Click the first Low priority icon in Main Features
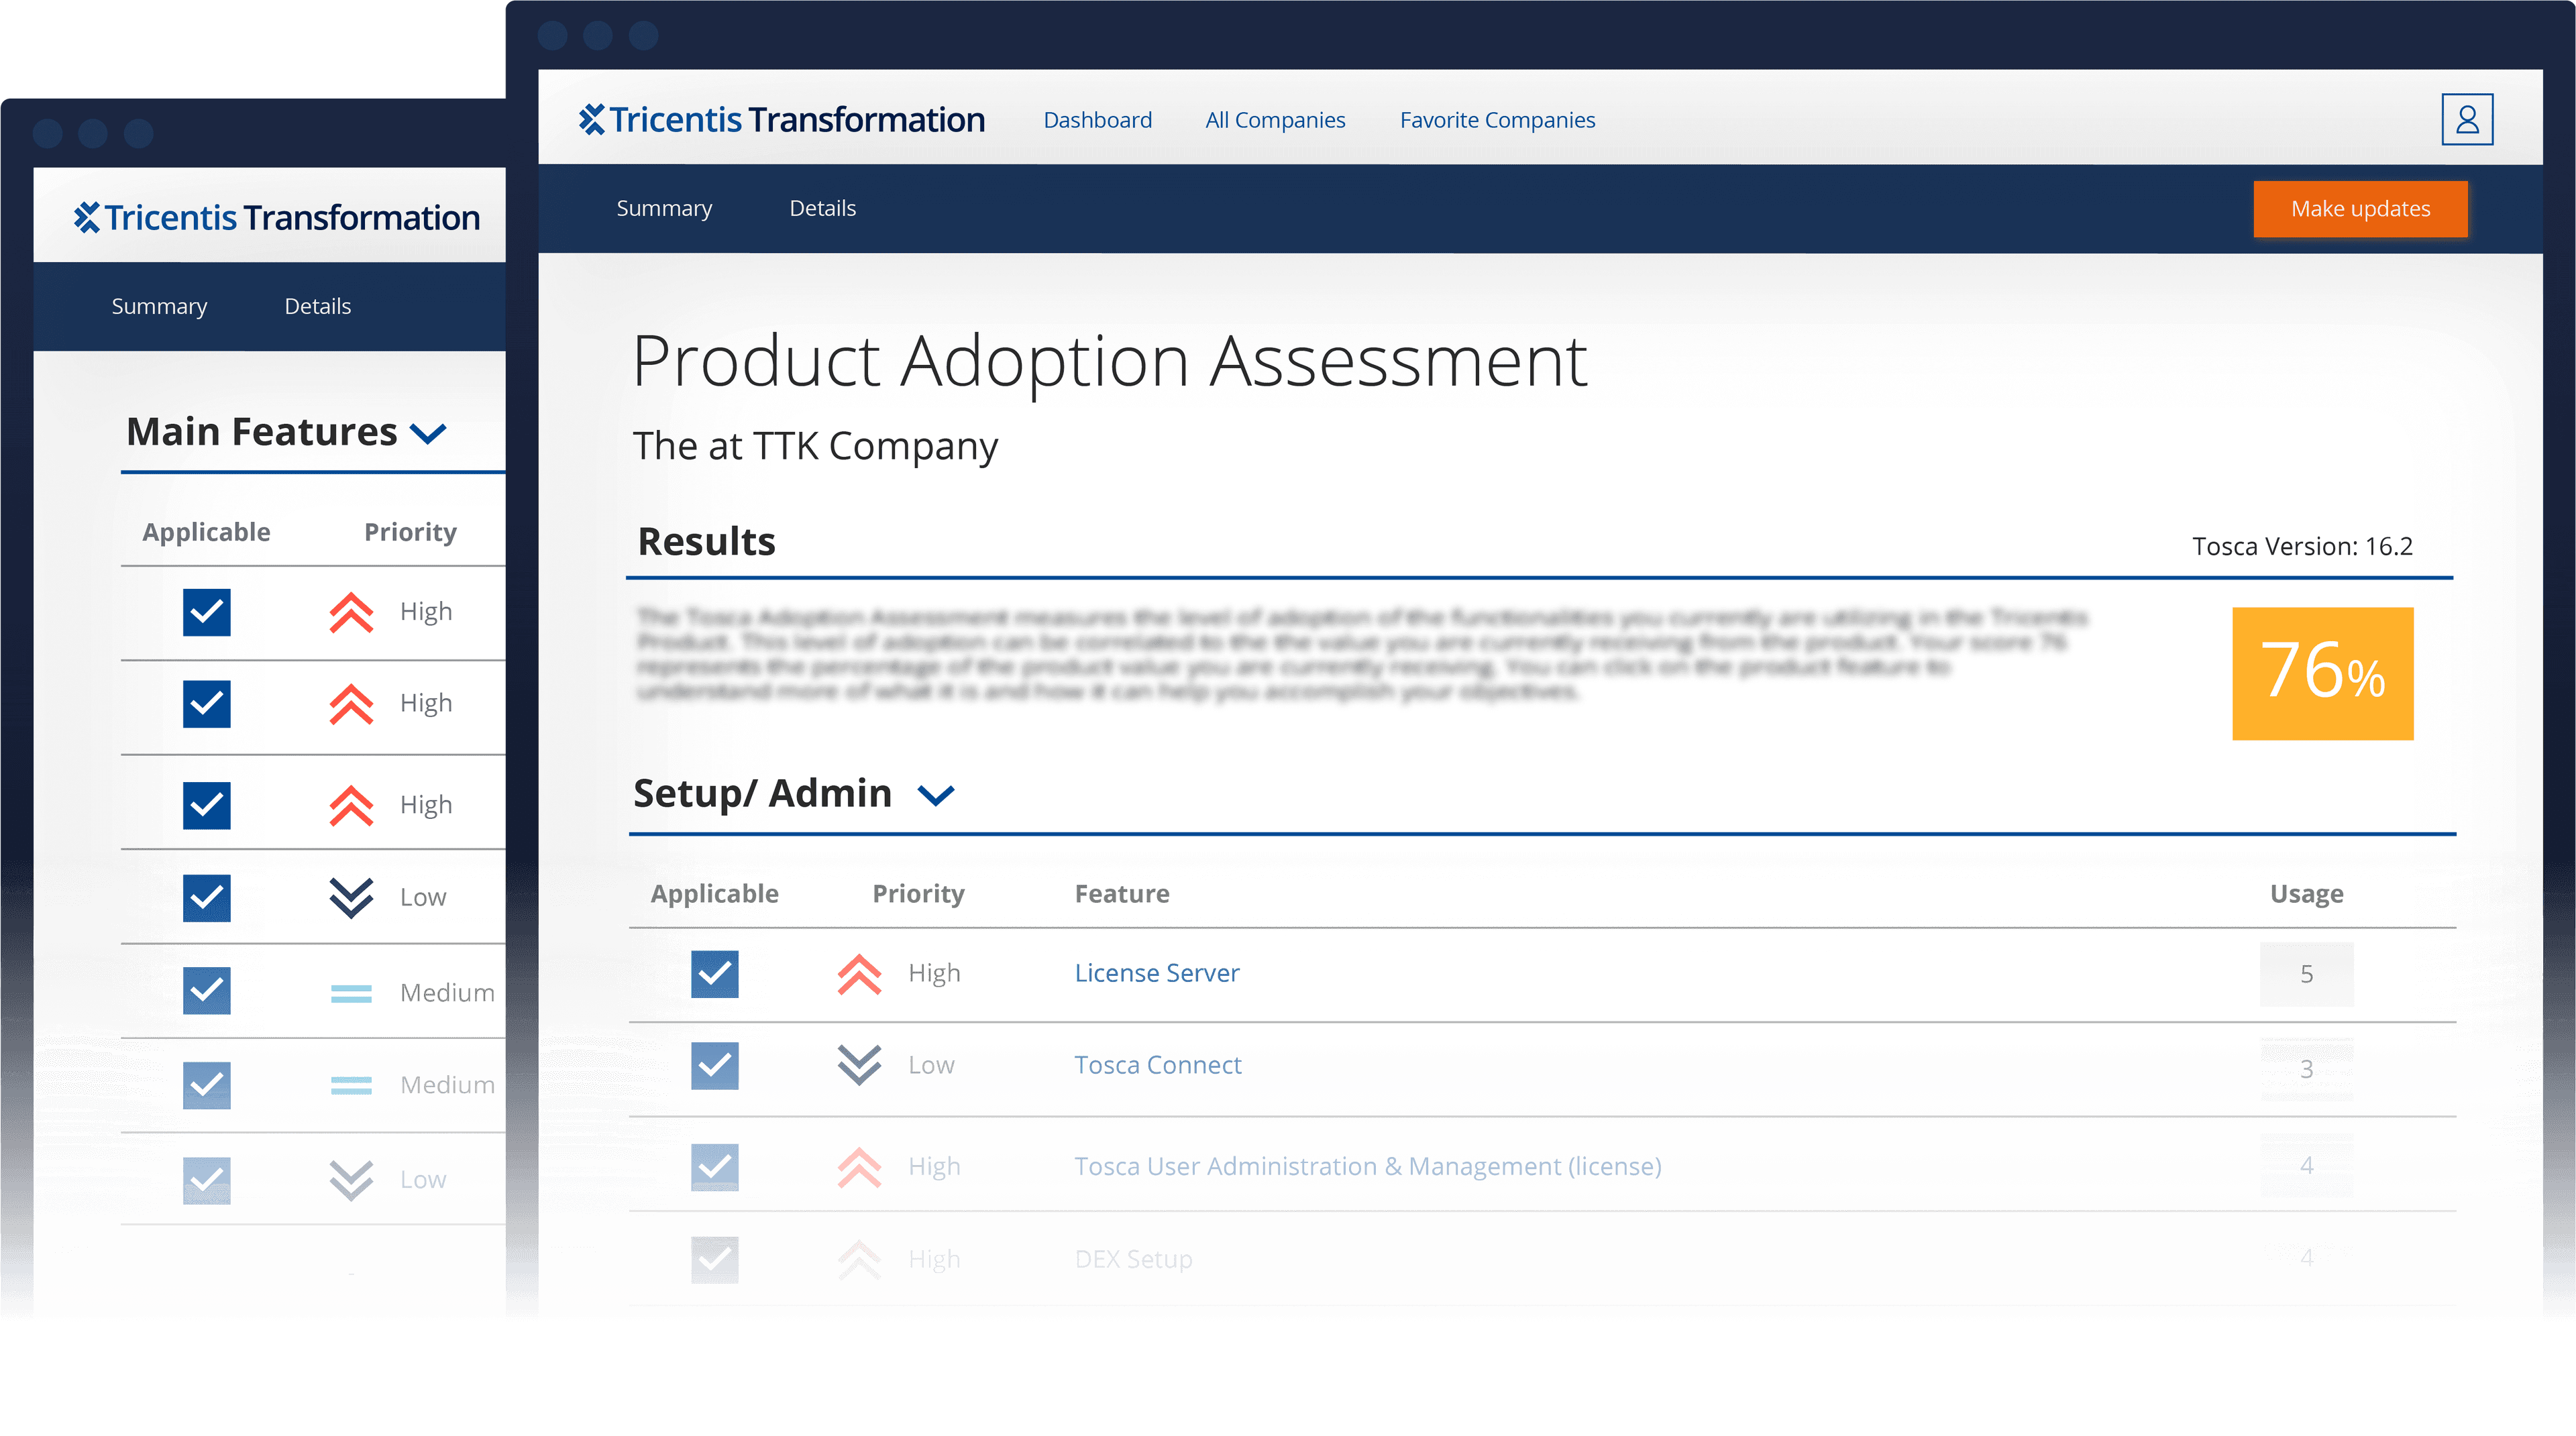The width and height of the screenshot is (2576, 1436). pos(351,898)
